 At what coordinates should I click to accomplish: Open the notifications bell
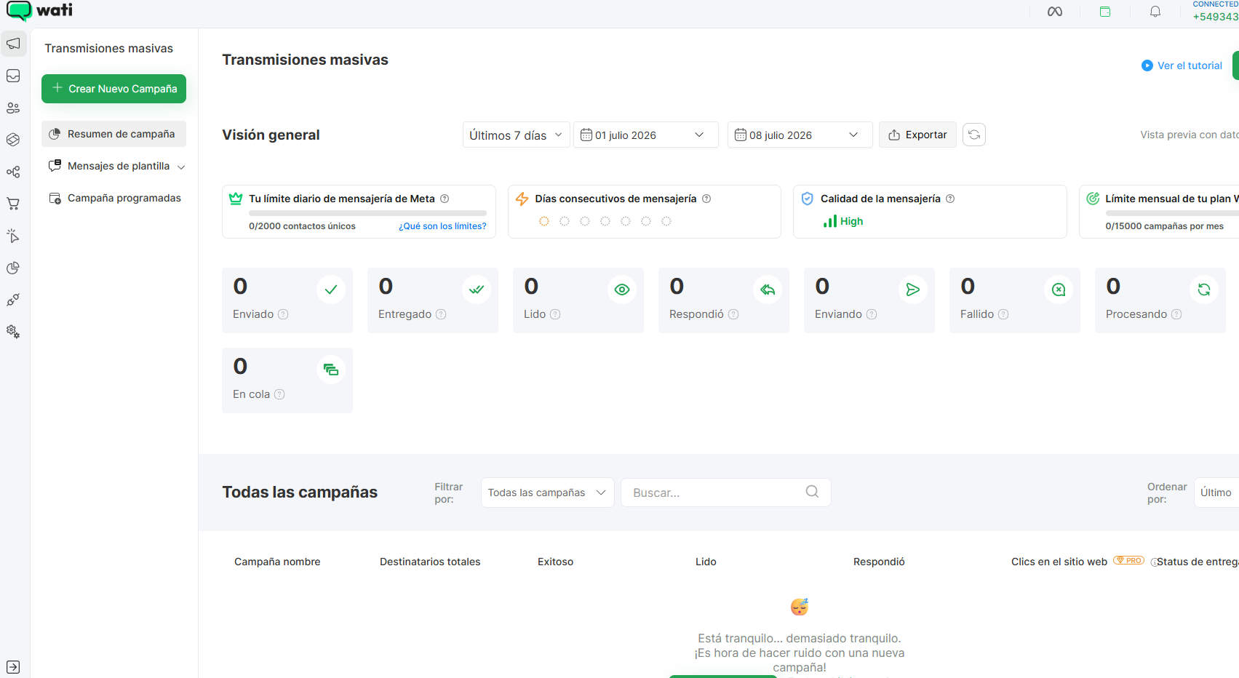tap(1155, 12)
